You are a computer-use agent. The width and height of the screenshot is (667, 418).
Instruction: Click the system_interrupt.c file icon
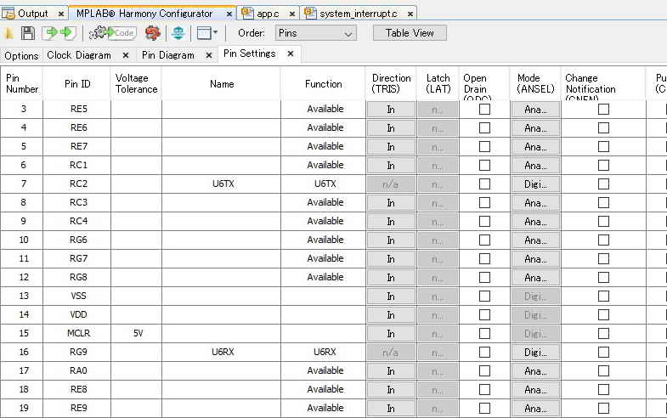click(x=310, y=14)
